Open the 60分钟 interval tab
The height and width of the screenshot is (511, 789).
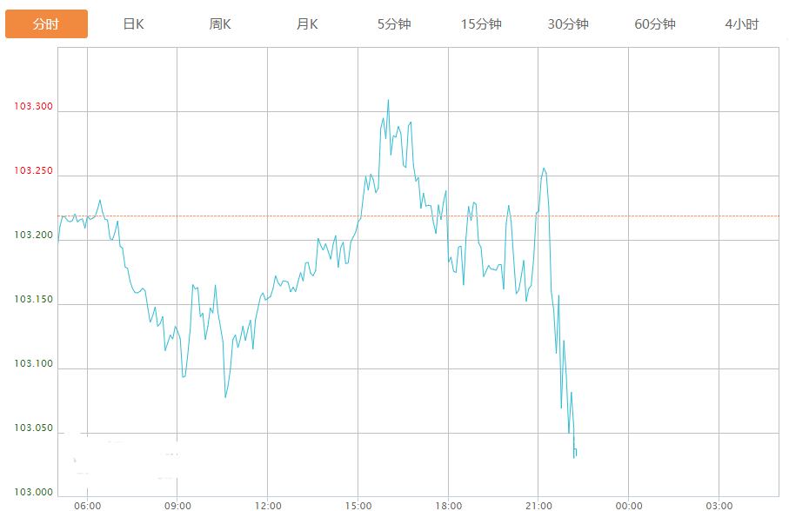[655, 24]
